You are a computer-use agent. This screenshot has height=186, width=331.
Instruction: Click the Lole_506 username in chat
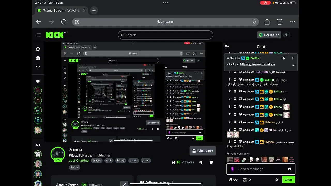262,72
